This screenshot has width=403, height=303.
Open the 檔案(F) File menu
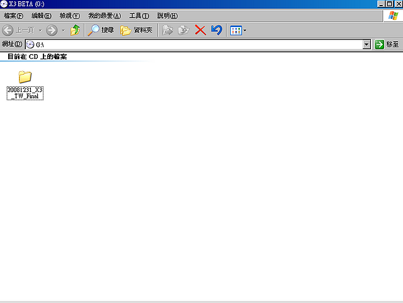click(13, 16)
